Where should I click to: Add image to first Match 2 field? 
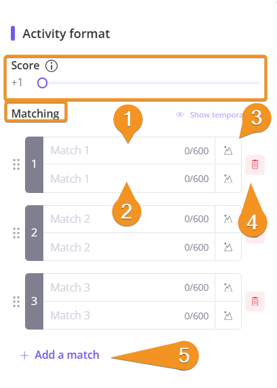click(x=228, y=219)
